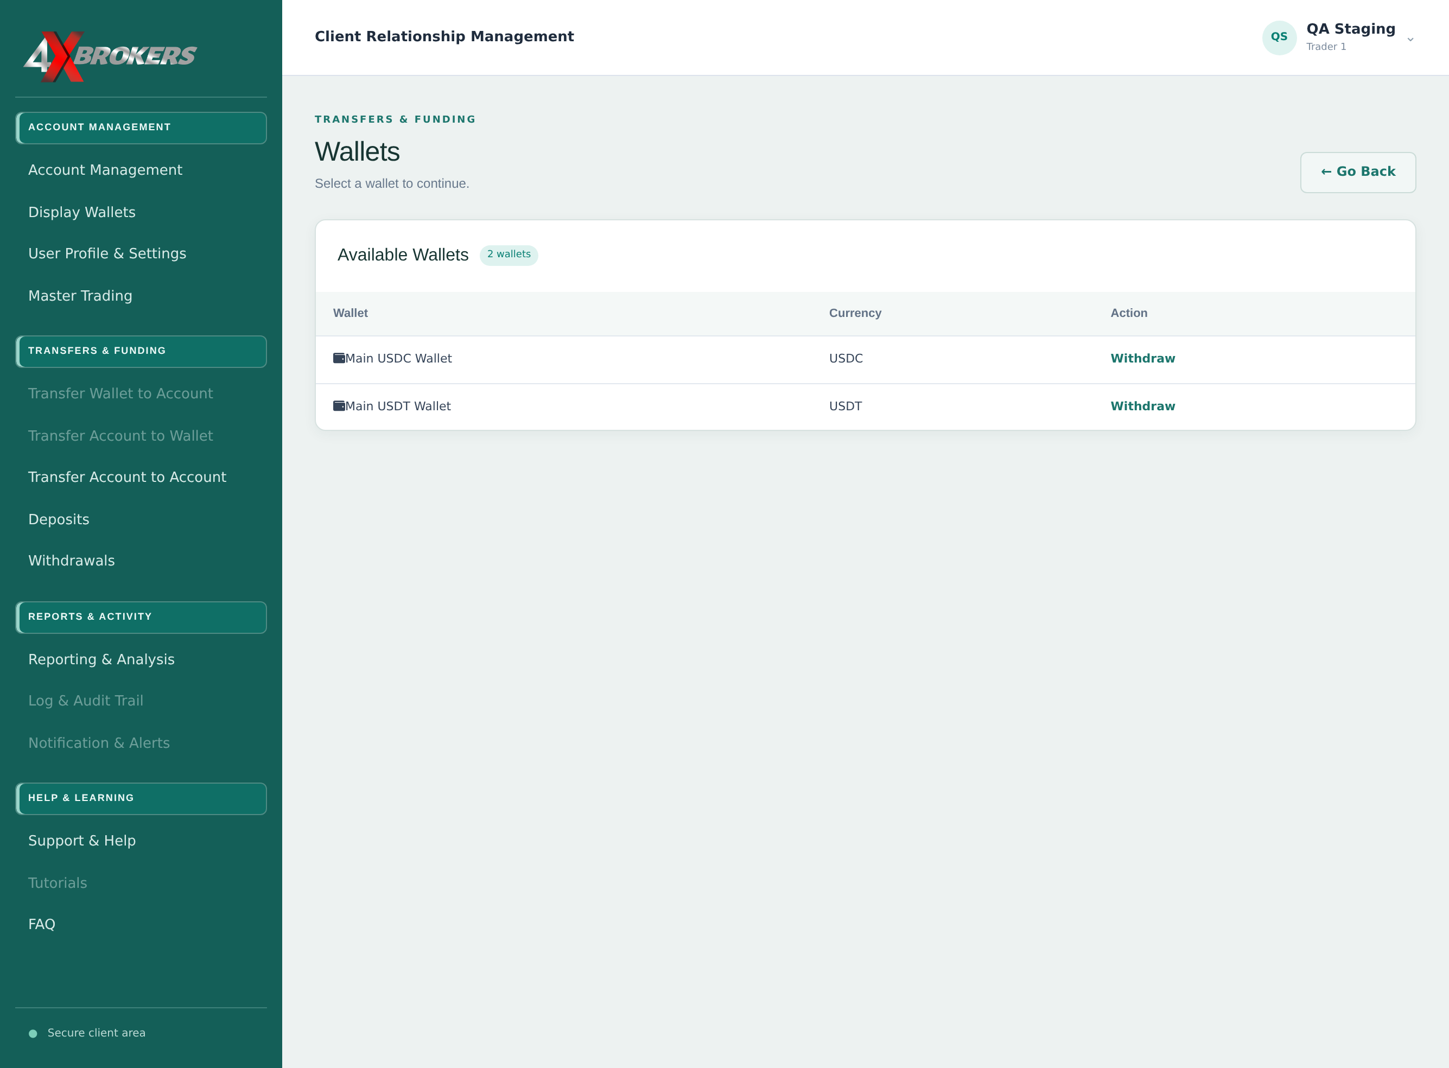Click the REPORTS & ACTIVITY section header
1449x1068 pixels.
pos(141,618)
